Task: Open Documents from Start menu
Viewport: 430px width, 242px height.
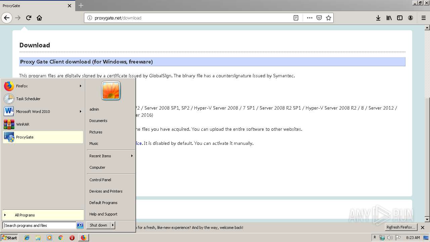Action: [111, 121]
